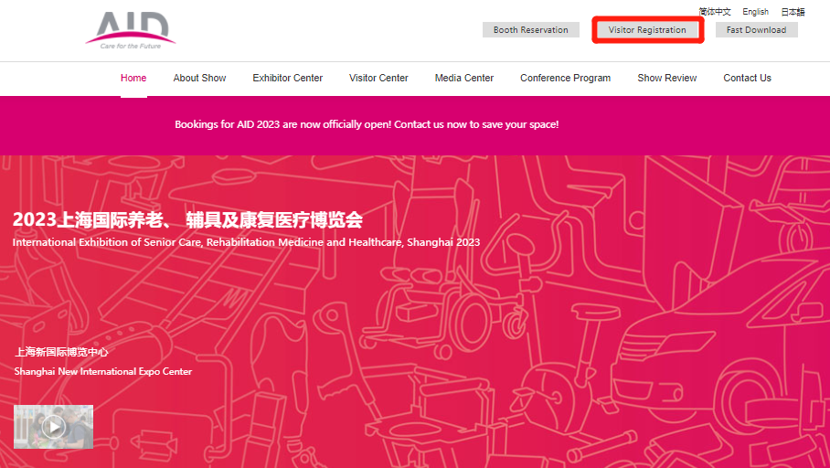Click the 上海新国际博览中心 venue text
Image resolution: width=830 pixels, height=468 pixels.
[61, 352]
